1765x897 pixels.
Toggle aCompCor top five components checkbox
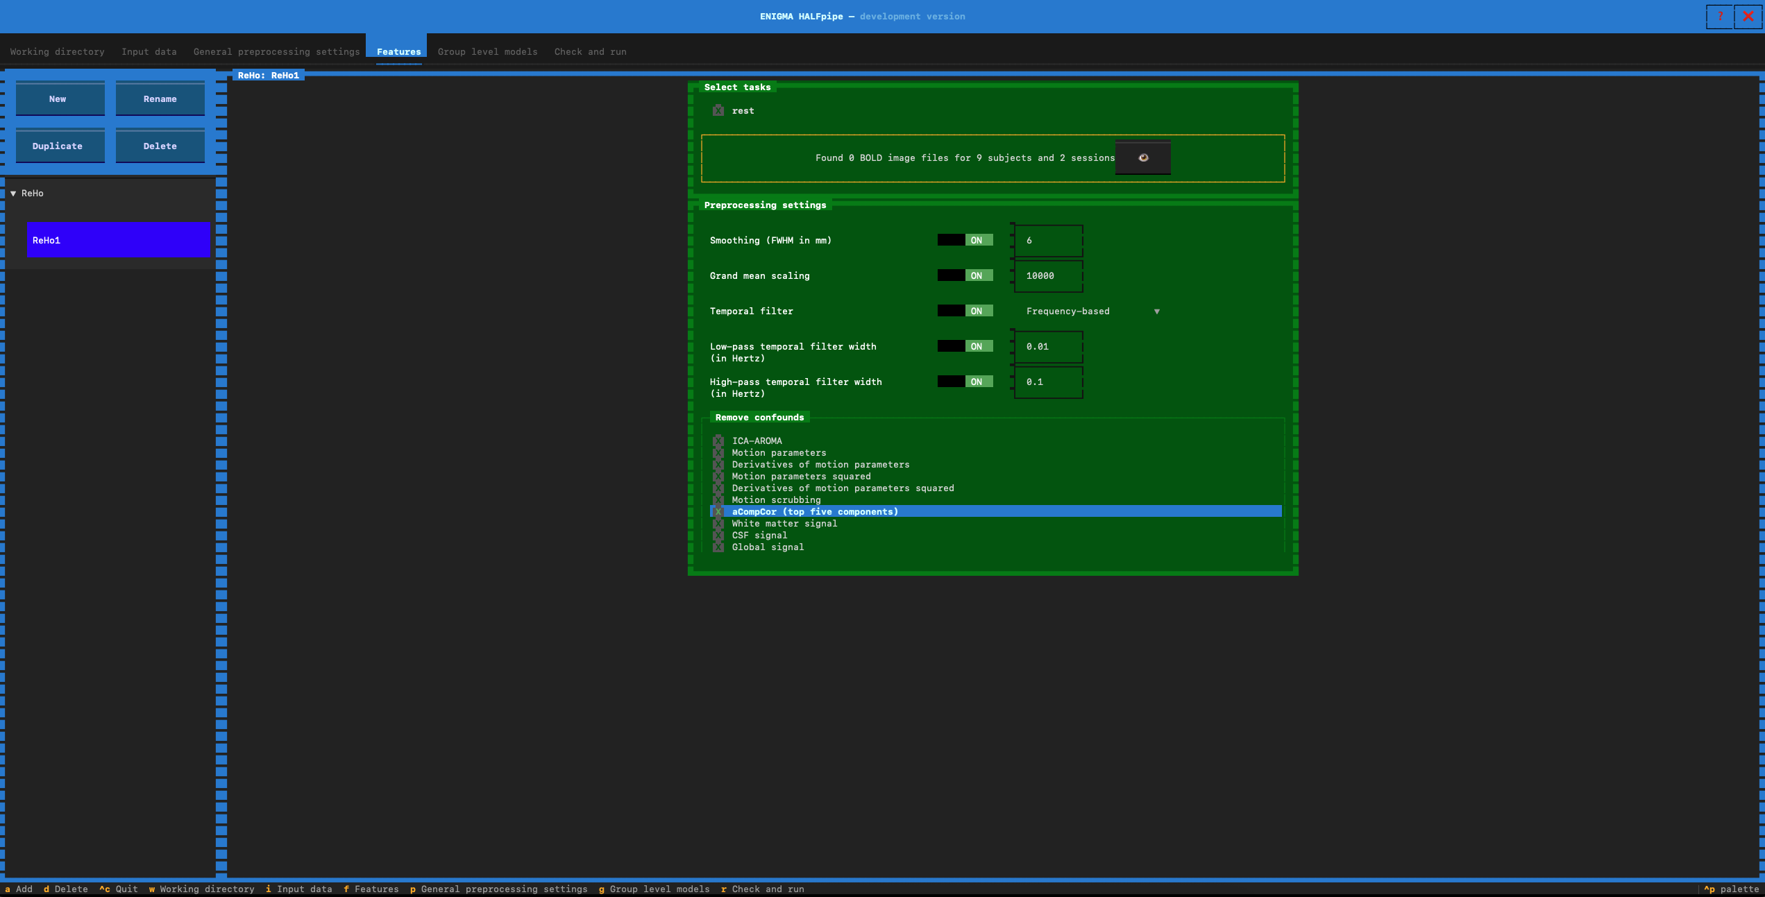point(718,511)
